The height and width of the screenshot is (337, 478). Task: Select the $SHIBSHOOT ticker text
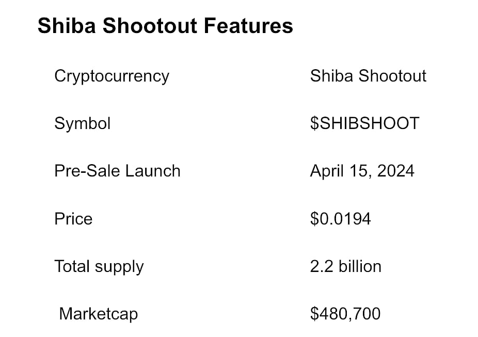click(x=364, y=123)
